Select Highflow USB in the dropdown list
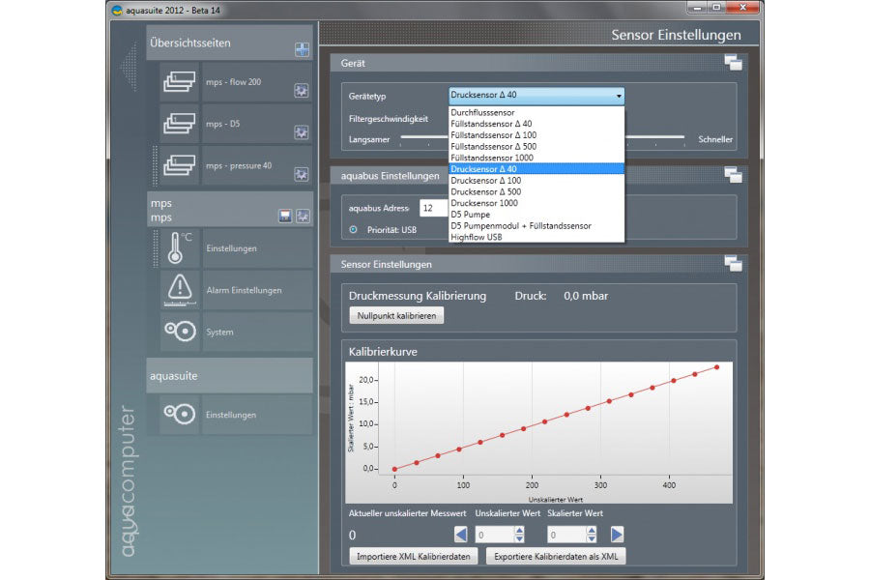Image resolution: width=870 pixels, height=580 pixels. (477, 237)
